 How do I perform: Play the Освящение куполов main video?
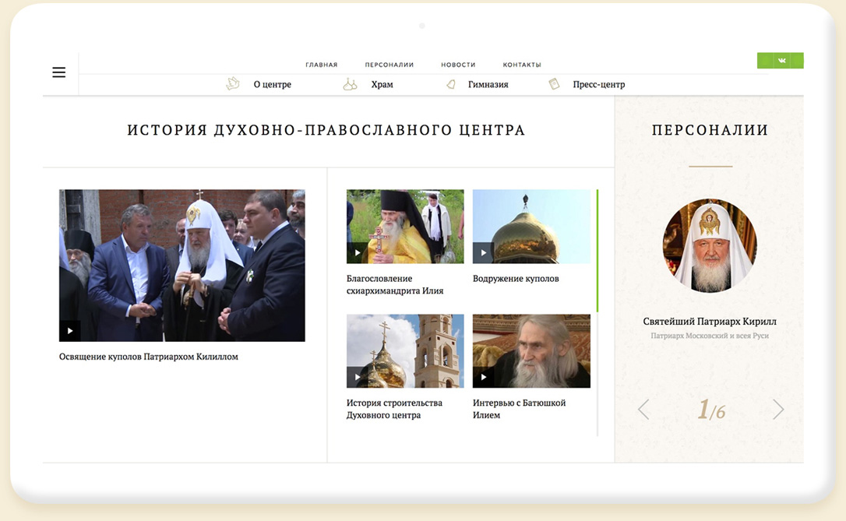(70, 331)
